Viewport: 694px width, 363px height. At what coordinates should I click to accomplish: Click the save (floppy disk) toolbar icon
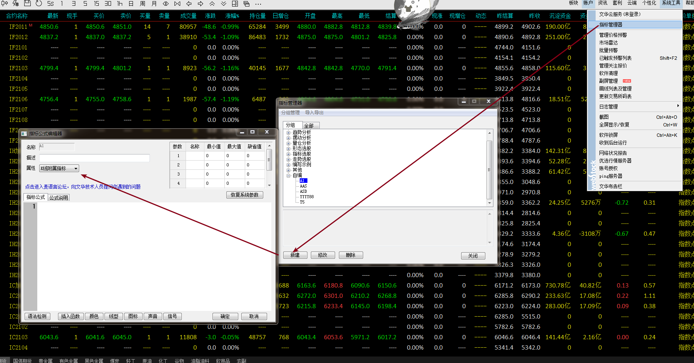pyautogui.click(x=27, y=3)
